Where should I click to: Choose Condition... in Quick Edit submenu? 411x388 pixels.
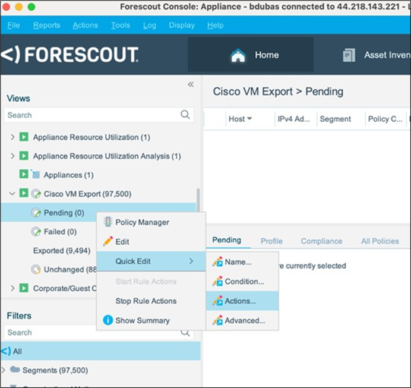pos(242,281)
